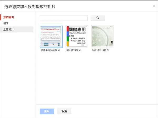Select the pale green plate album thumbnail

click(102, 36)
